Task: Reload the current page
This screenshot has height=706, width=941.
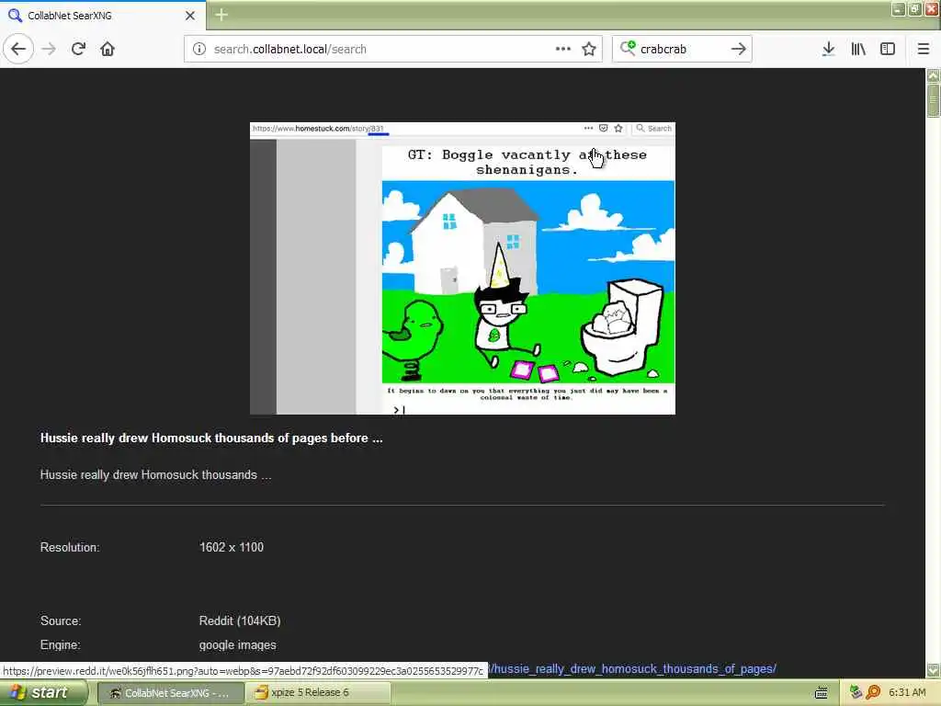Action: click(x=79, y=49)
